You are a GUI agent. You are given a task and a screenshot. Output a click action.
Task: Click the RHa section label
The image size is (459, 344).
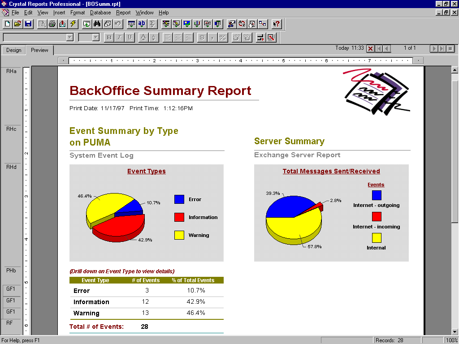(11, 71)
